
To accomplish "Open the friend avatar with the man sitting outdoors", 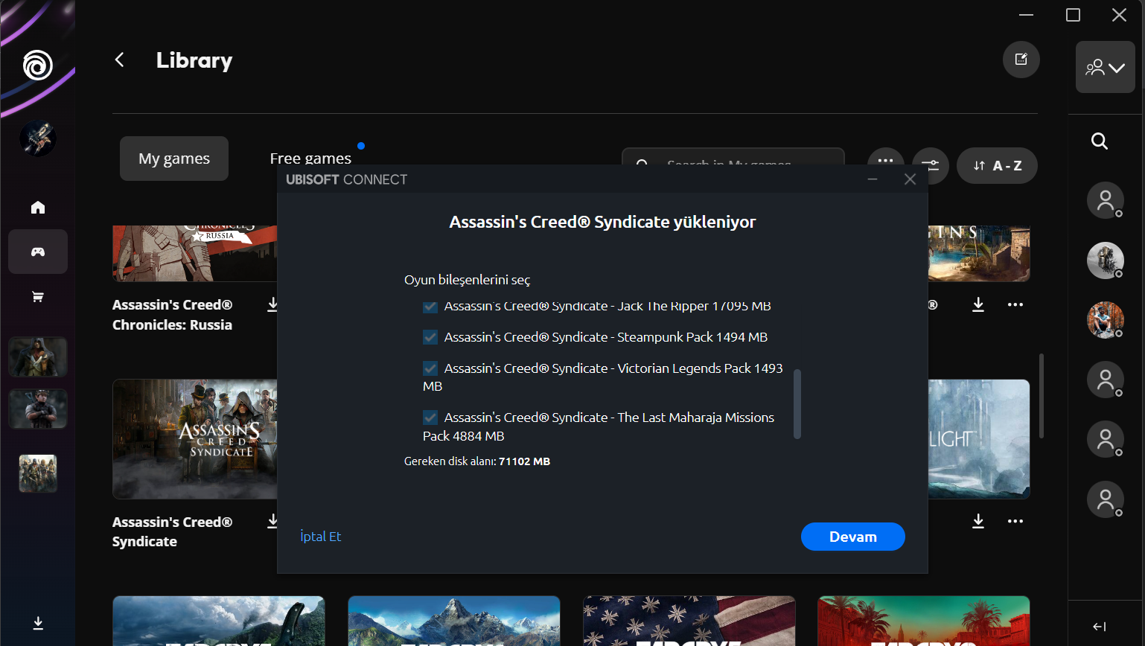I will point(1106,320).
